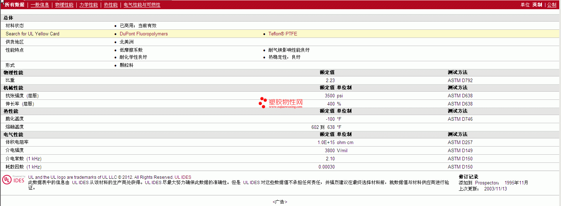Image resolution: width=561 pixels, height=206 pixels.
Task: Click the 体积电阻率 row label
Action: point(17,142)
